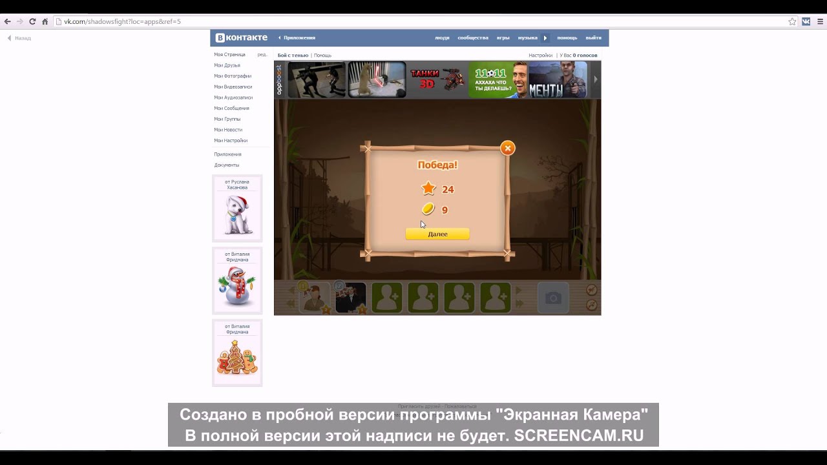Open Мои Аудиозаписи in sidebar
827x465 pixels.
click(x=233, y=98)
